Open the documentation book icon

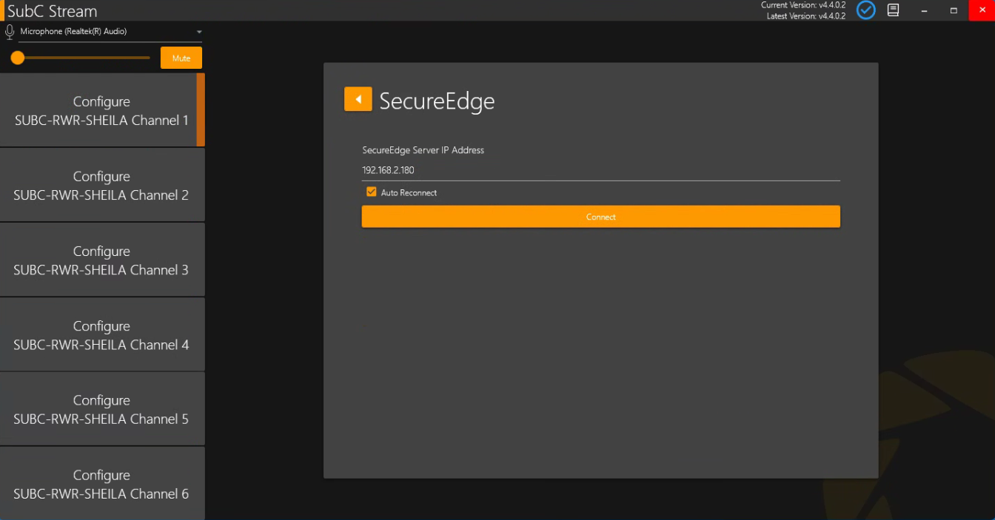(894, 10)
